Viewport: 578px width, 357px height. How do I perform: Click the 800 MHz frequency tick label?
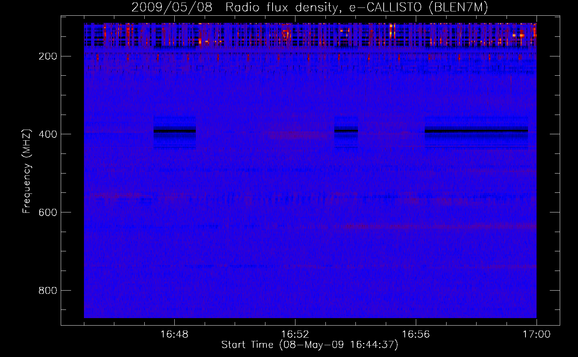48,290
